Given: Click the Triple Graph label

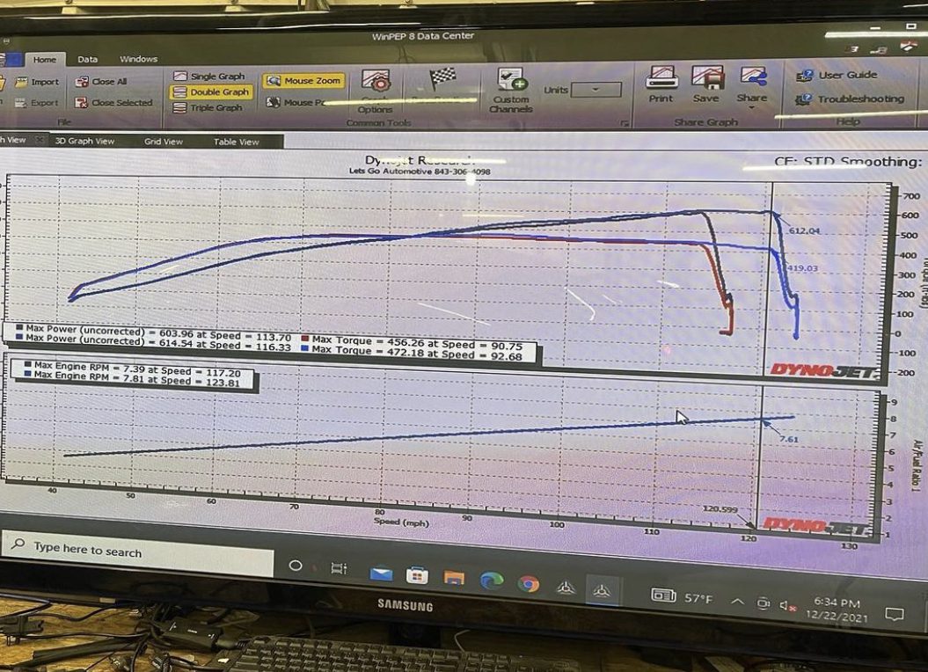Looking at the screenshot, I should point(216,108).
